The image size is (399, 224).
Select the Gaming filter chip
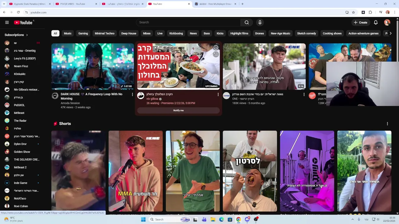click(83, 33)
